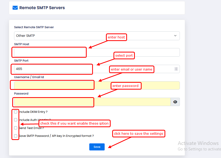Click the red "enter host" callout
This screenshot has width=221, height=158.
coord(116,37)
